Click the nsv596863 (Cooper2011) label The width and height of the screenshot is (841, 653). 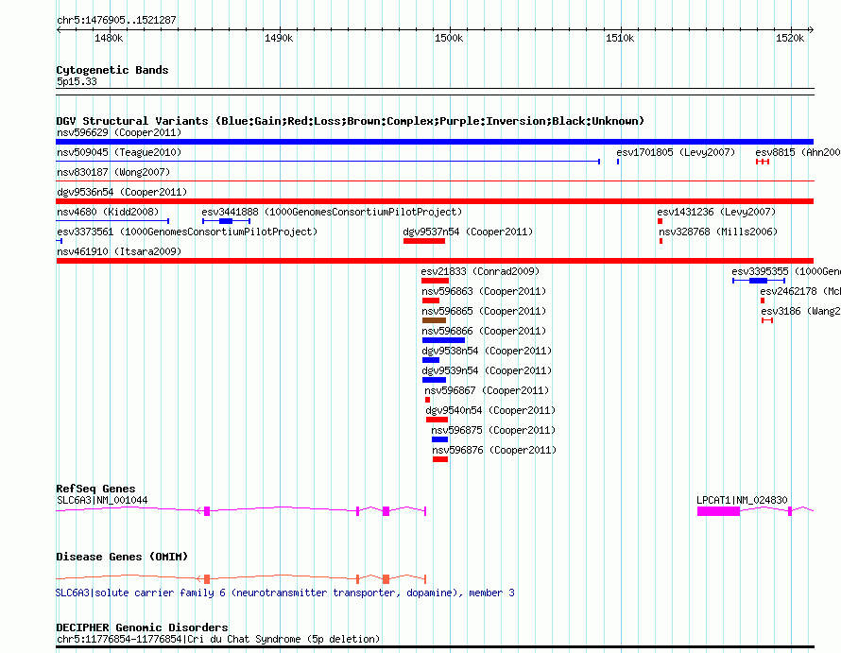tap(484, 291)
